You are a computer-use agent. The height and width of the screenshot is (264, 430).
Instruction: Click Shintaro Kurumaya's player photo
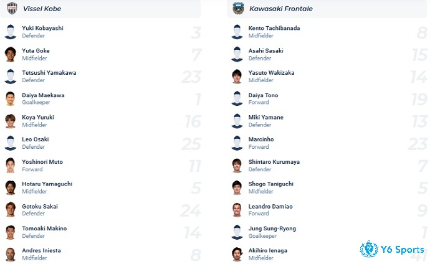pyautogui.click(x=237, y=166)
